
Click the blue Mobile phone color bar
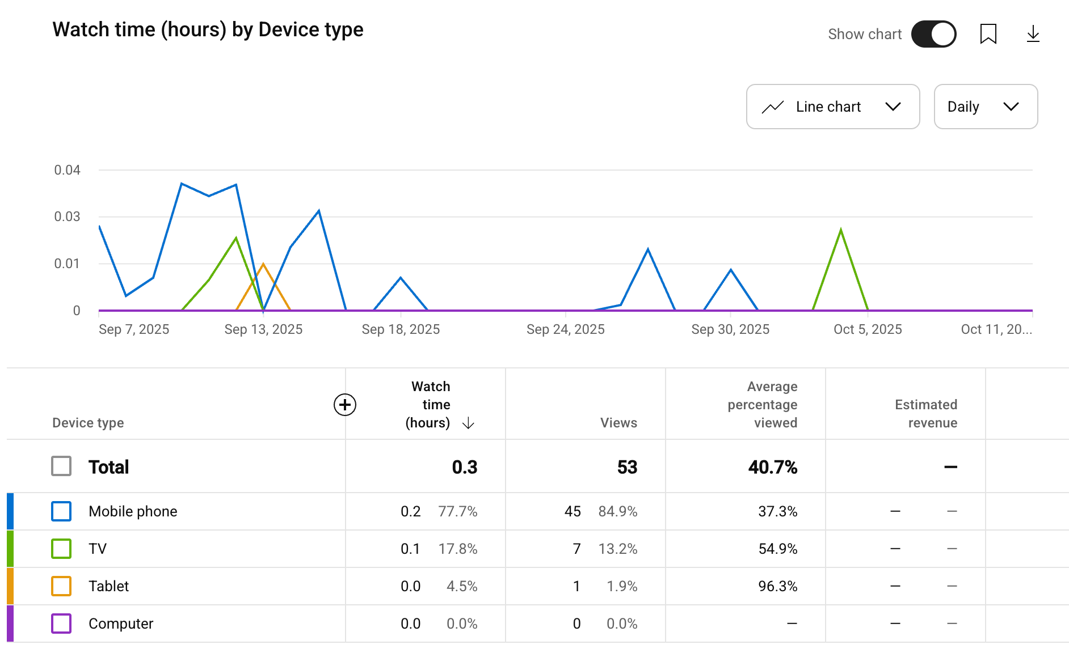pos(10,511)
